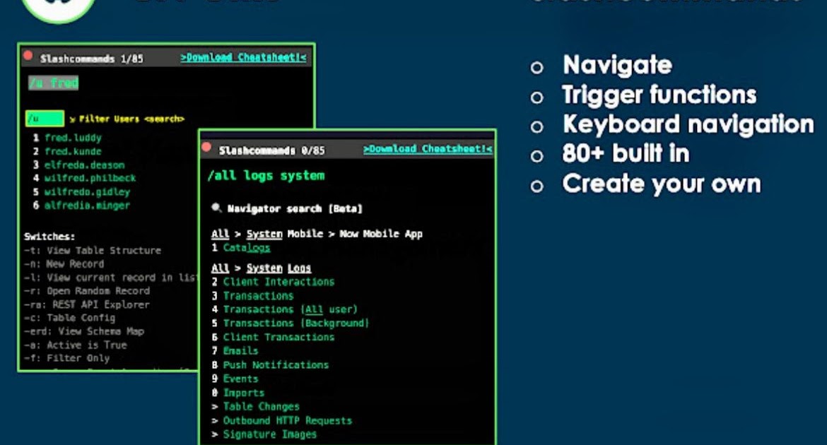Screen dimensions: 827x445
Task: Open Client Interactions log entry
Action: (x=278, y=282)
